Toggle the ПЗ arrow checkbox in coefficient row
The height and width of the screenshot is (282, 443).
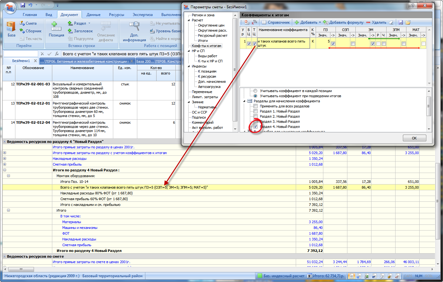[x=333, y=43]
